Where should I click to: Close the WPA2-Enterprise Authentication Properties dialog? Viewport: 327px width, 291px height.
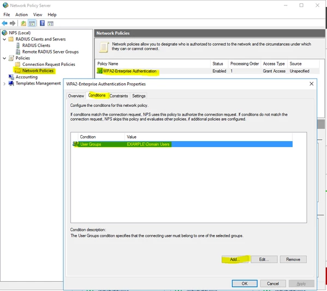pyautogui.click(x=311, y=84)
